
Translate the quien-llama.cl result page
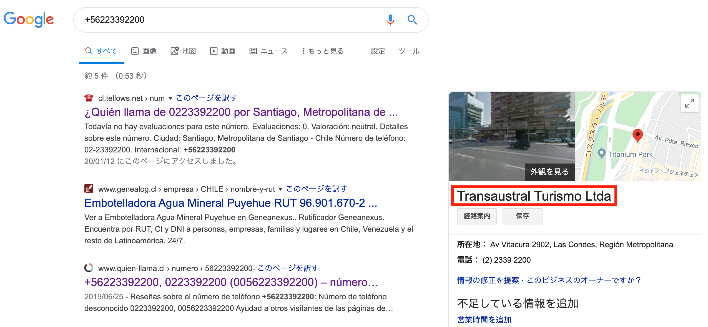[x=288, y=268]
